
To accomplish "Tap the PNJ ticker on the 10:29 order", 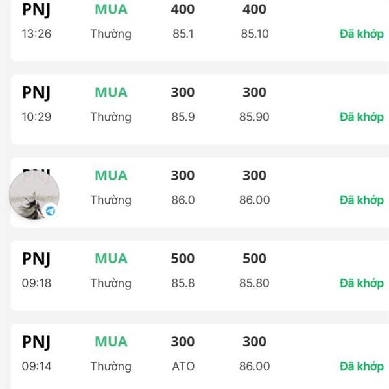I will [36, 93].
